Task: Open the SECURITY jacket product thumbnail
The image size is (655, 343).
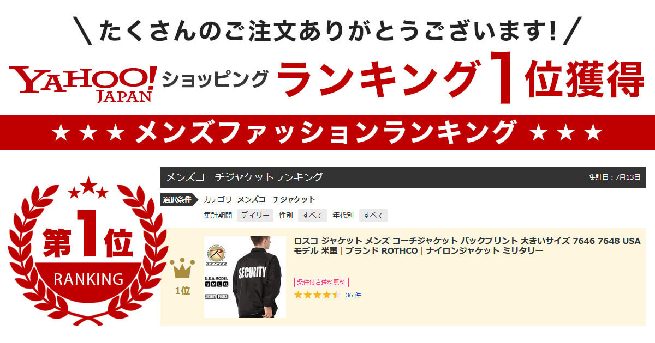Action: point(245,277)
